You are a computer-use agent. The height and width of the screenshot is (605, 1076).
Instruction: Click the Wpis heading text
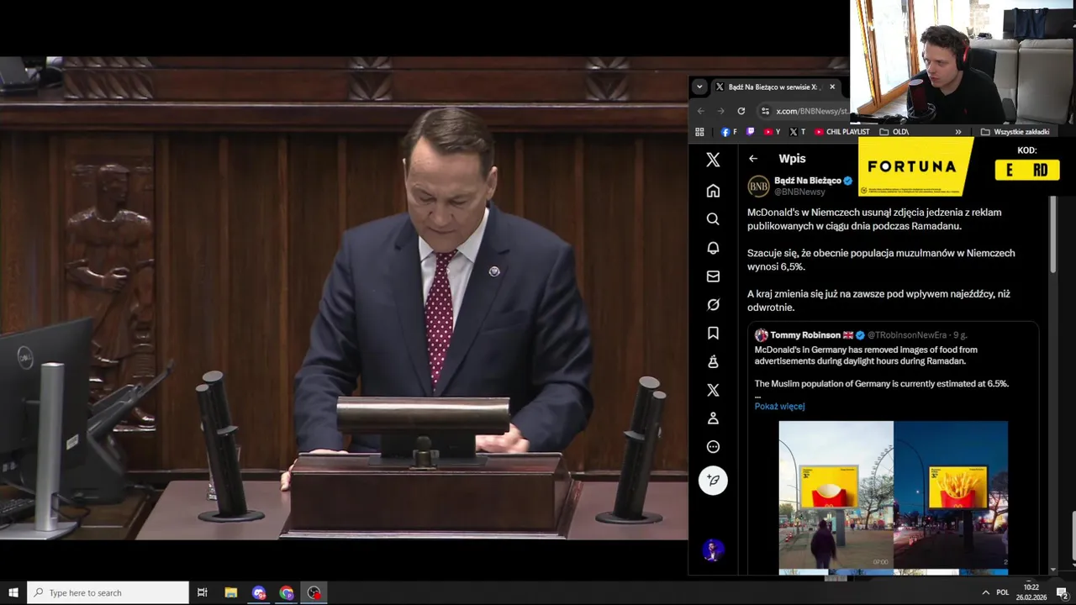(792, 159)
